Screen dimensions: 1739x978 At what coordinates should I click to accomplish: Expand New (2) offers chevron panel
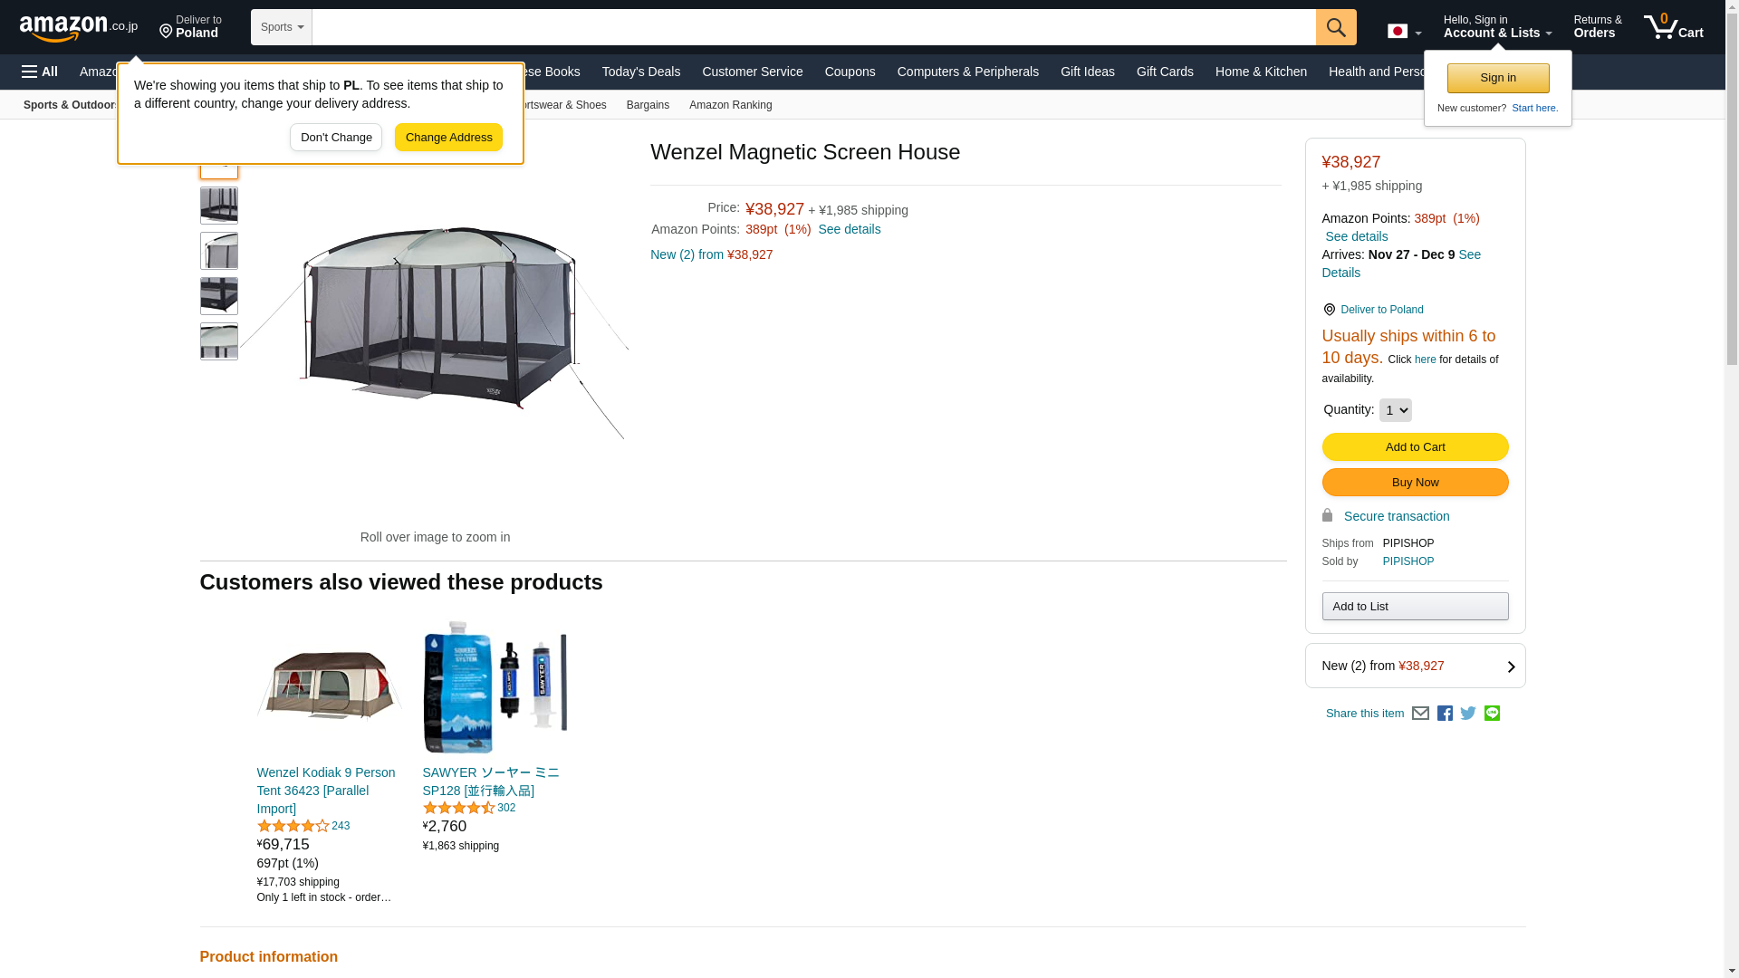(x=1415, y=666)
